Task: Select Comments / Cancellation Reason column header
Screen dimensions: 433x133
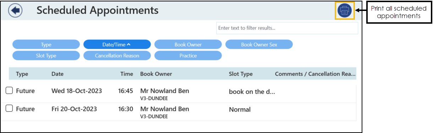Action: [x=315, y=74]
